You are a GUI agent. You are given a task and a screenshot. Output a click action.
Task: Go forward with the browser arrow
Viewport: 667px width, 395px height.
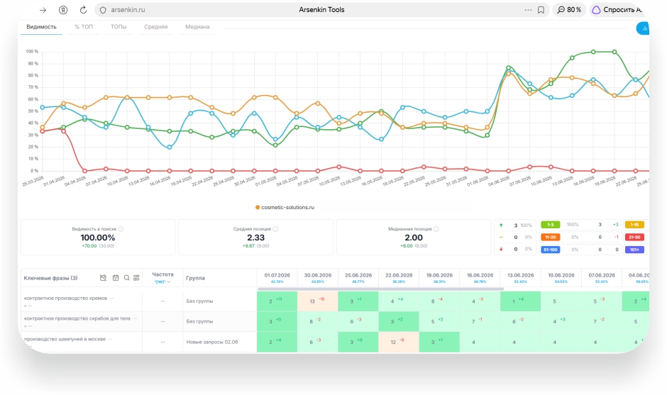(43, 10)
